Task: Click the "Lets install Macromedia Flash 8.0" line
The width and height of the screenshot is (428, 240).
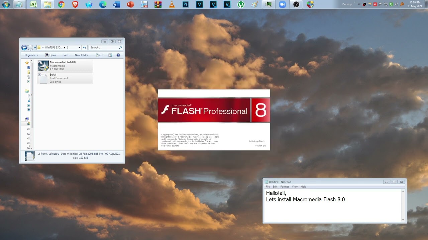Action: point(305,200)
